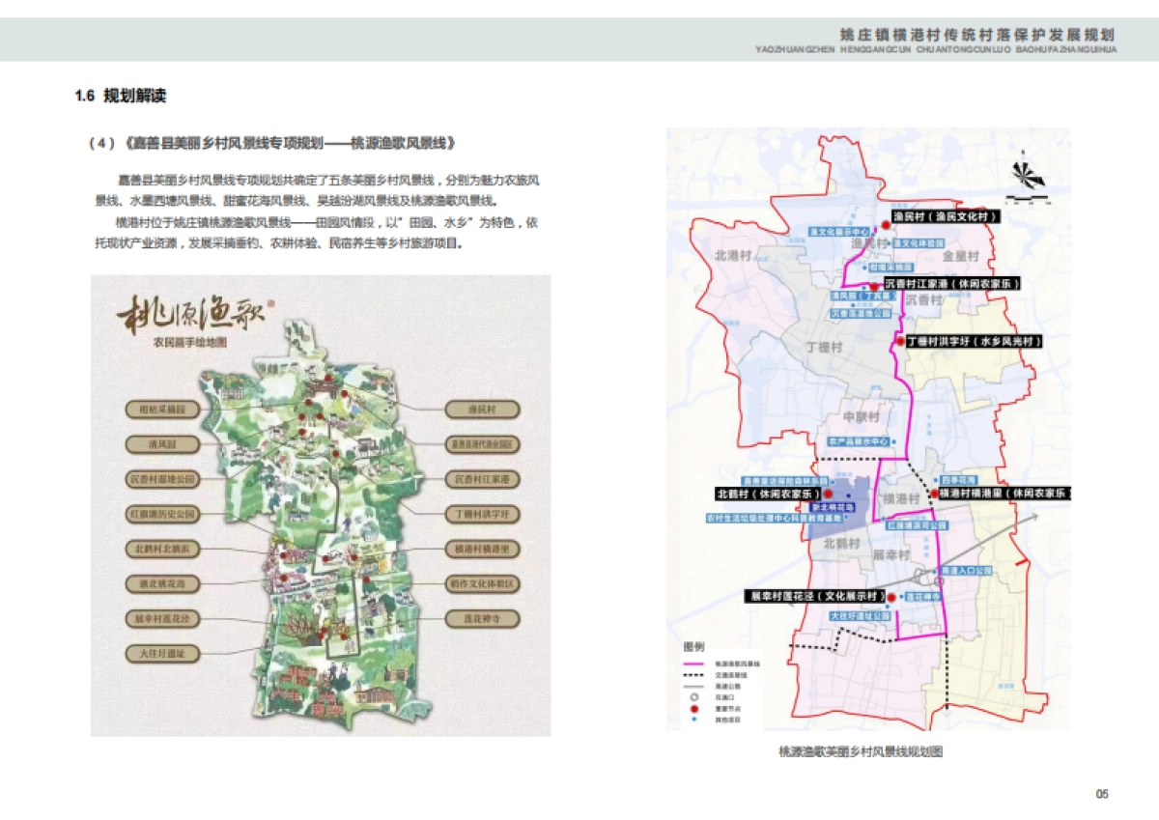The height and width of the screenshot is (820, 1159).
Task: Click the map caption 桃源渔歌美丽乡村风景线规划图
Action: click(x=860, y=750)
